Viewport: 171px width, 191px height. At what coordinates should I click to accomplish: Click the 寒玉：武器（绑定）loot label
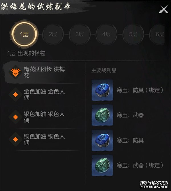(x=140, y=165)
